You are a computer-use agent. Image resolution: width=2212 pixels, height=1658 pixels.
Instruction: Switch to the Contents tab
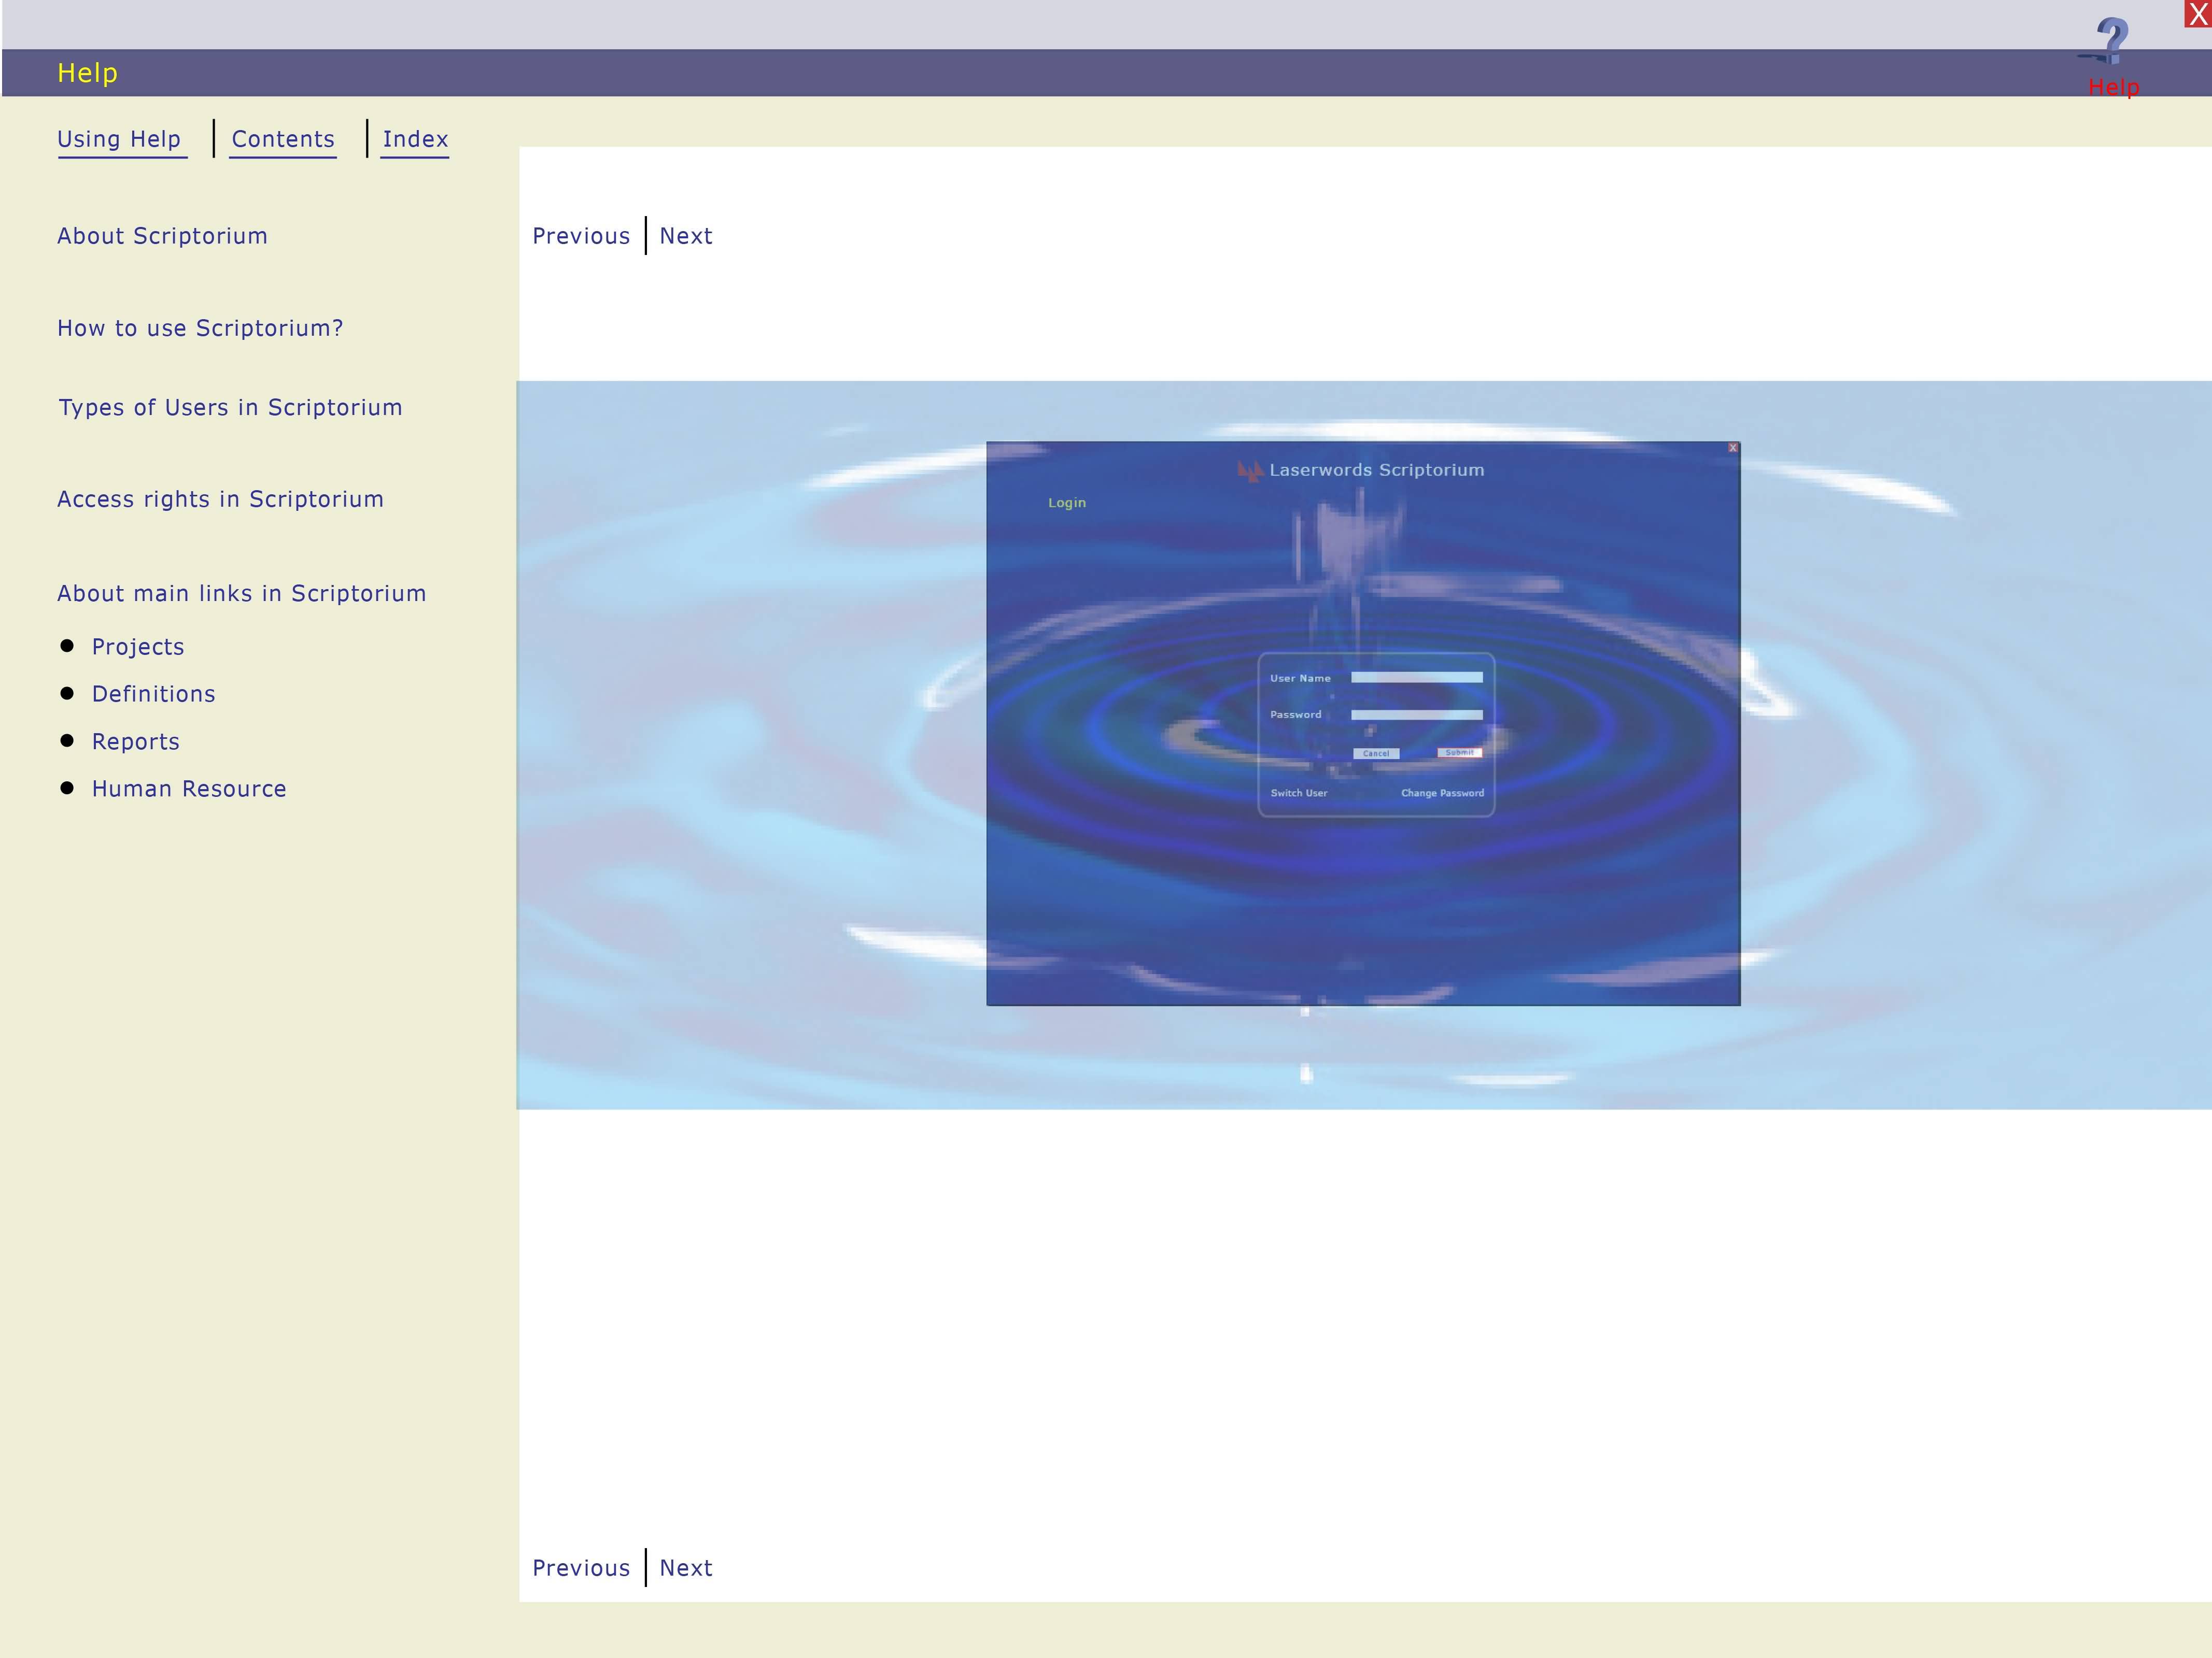click(x=283, y=139)
